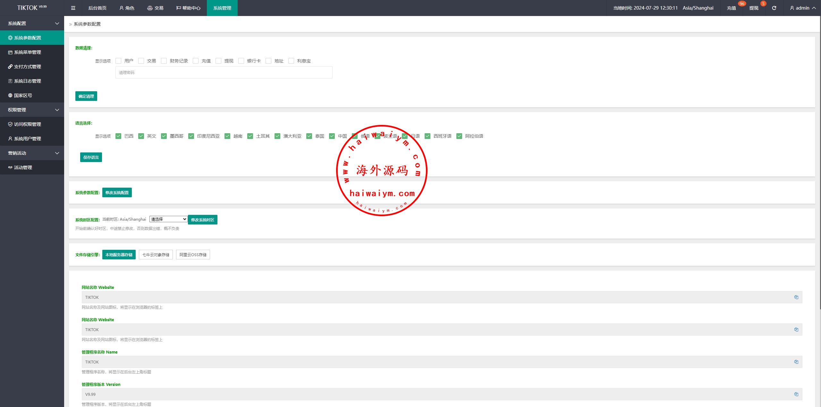This screenshot has height=407, width=821.
Task: Click the refresh icon in top bar
Action: tap(774, 8)
